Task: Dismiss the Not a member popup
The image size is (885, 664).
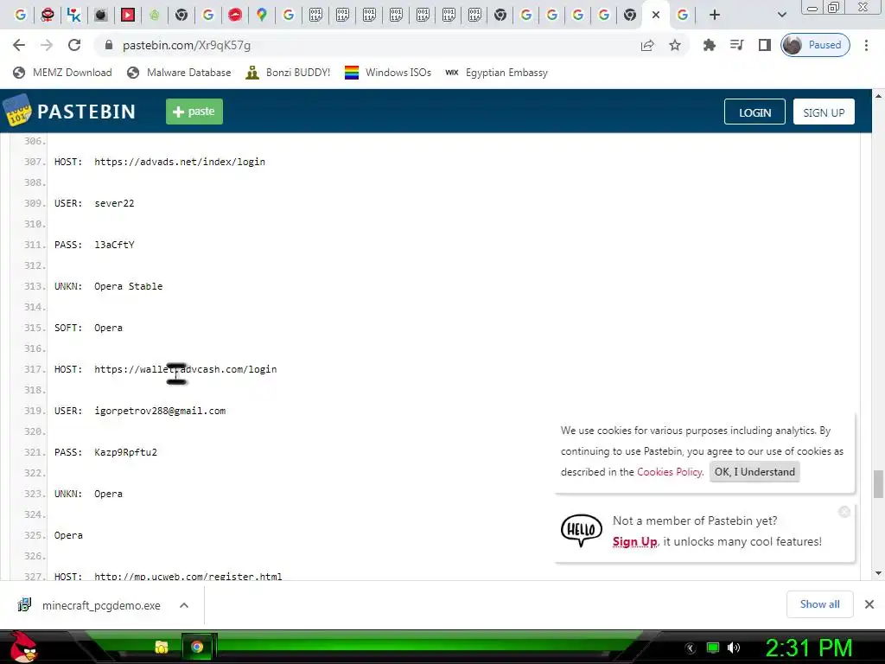Action: pos(844,512)
